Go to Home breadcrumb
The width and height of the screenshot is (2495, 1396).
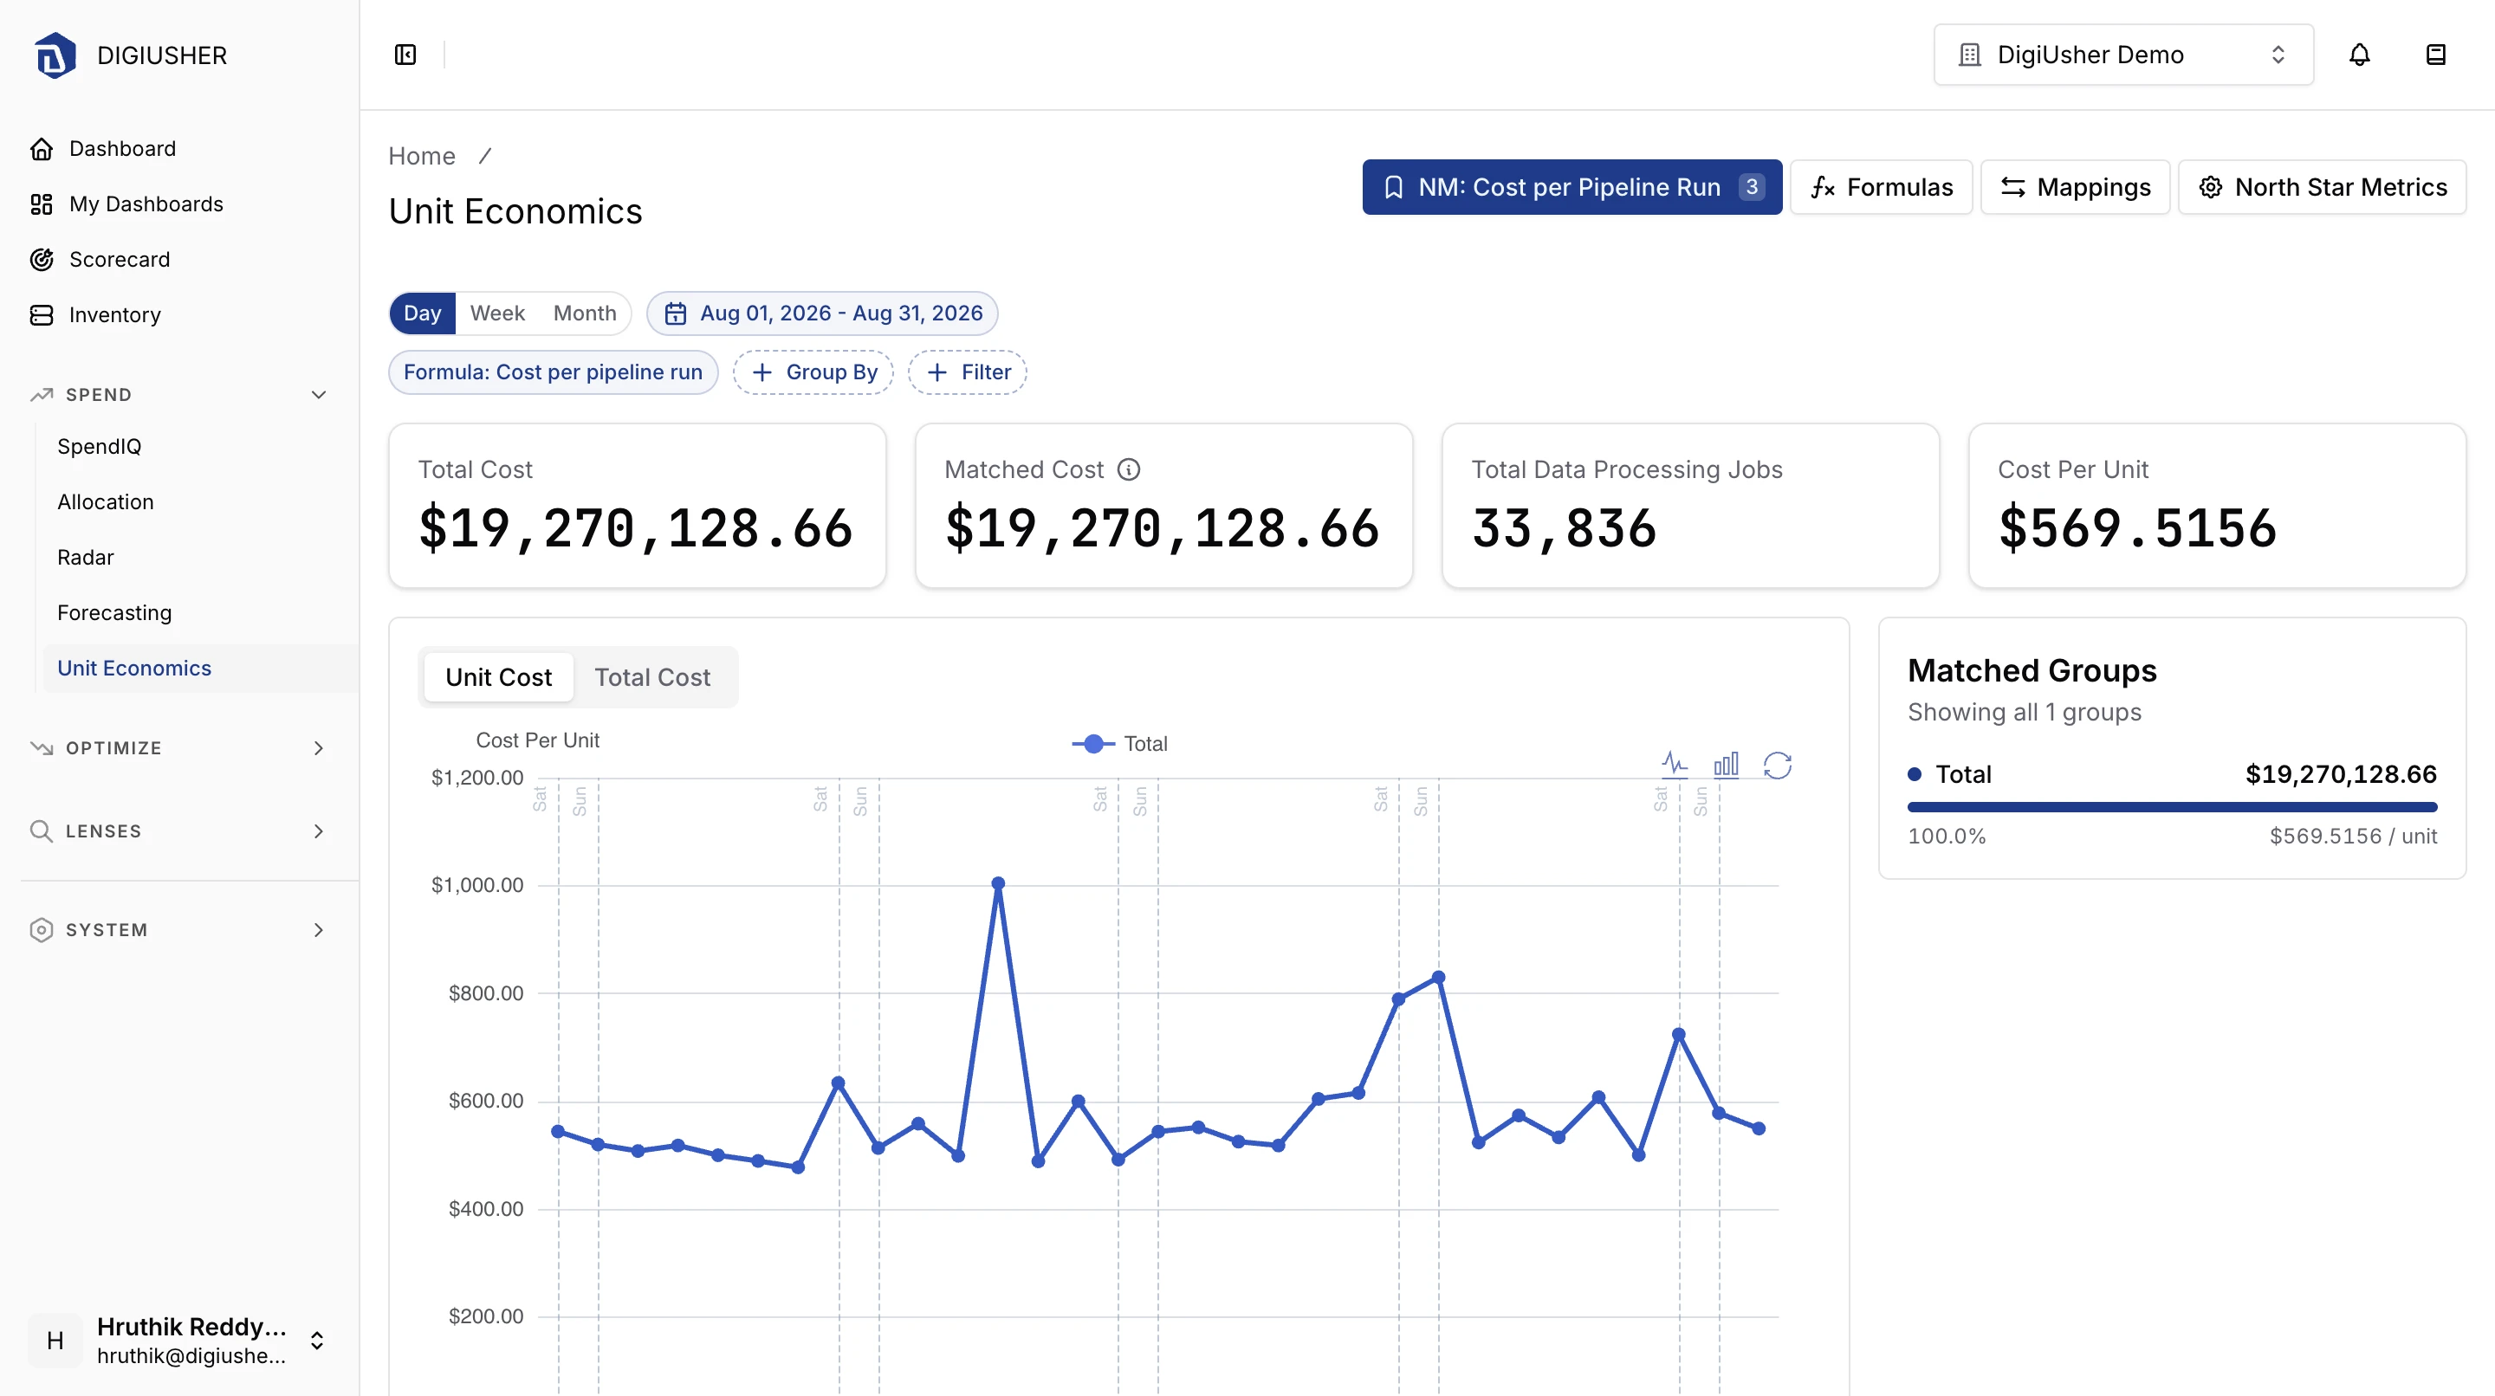pos(421,156)
